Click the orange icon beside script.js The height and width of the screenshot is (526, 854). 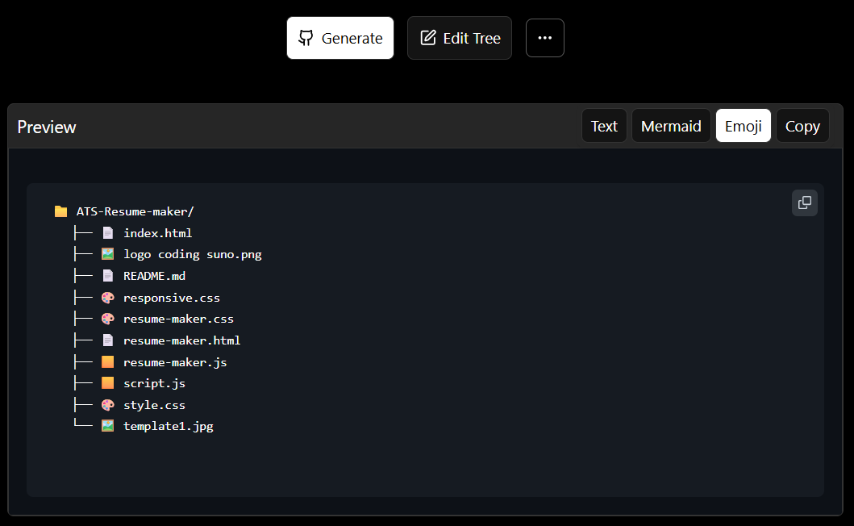[108, 383]
